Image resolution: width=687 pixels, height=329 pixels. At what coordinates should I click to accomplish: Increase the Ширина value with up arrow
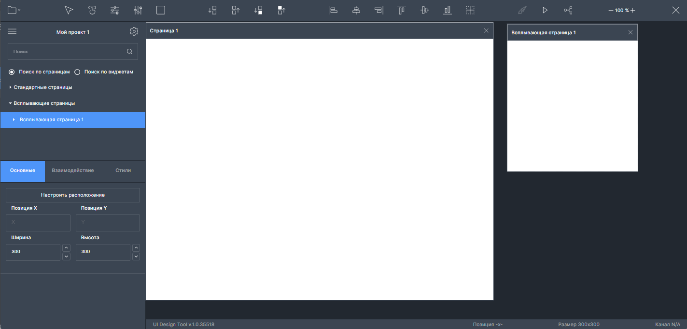tap(67, 248)
